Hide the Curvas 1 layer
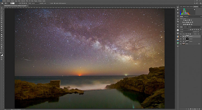This screenshot has height=110, width=202. coord(181,41)
